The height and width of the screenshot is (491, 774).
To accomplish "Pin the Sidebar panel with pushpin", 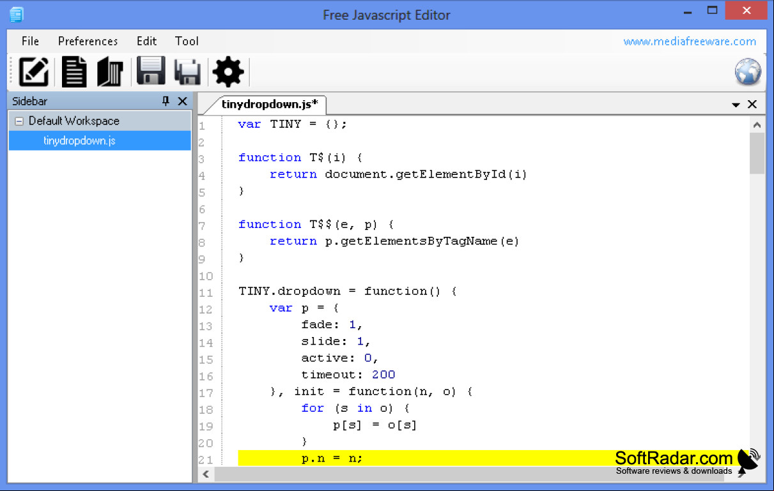I will (x=166, y=101).
